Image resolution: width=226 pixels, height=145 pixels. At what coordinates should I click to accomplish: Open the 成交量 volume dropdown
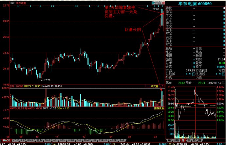(154, 86)
